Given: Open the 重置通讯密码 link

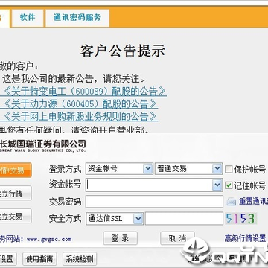Looking at the screenshot, I should point(253,201).
